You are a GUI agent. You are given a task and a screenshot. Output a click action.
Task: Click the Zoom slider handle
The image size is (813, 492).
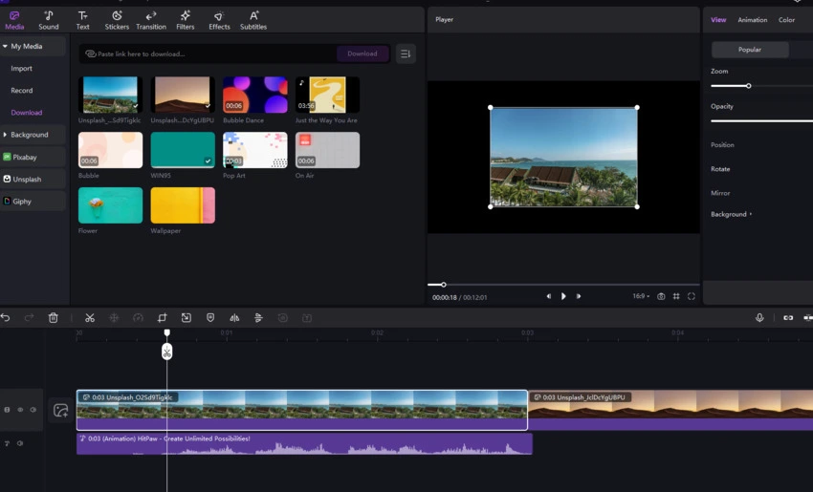748,86
